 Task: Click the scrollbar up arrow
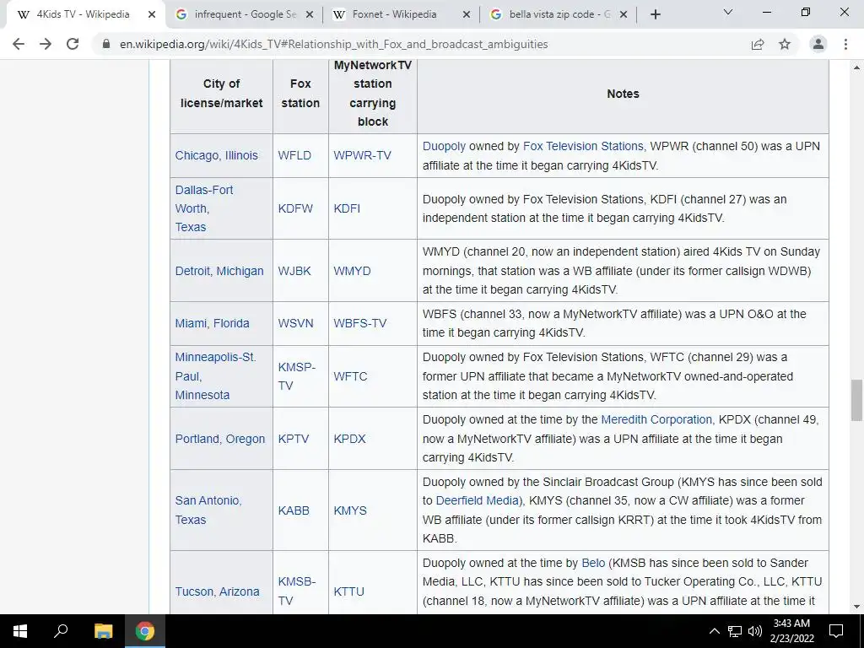click(856, 67)
